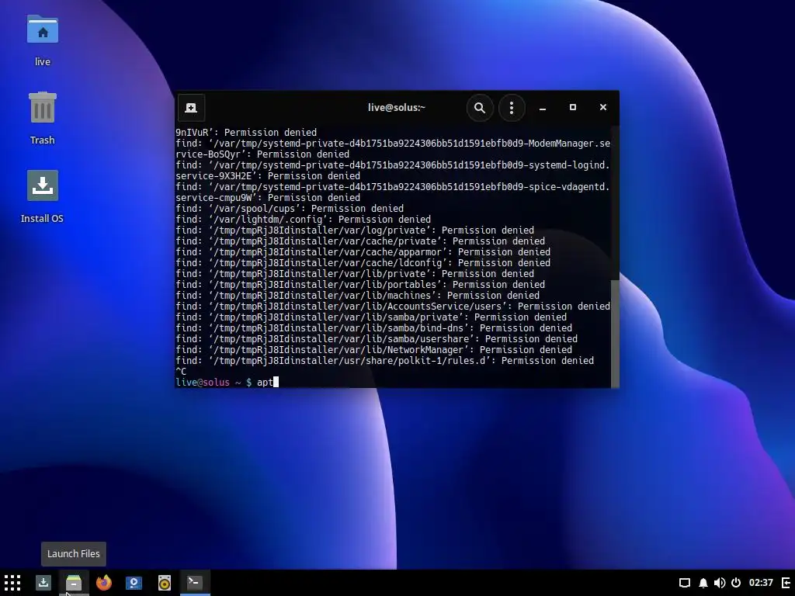The image size is (795, 596).
Task: Click the ^C line in terminal
Action: 181,372
